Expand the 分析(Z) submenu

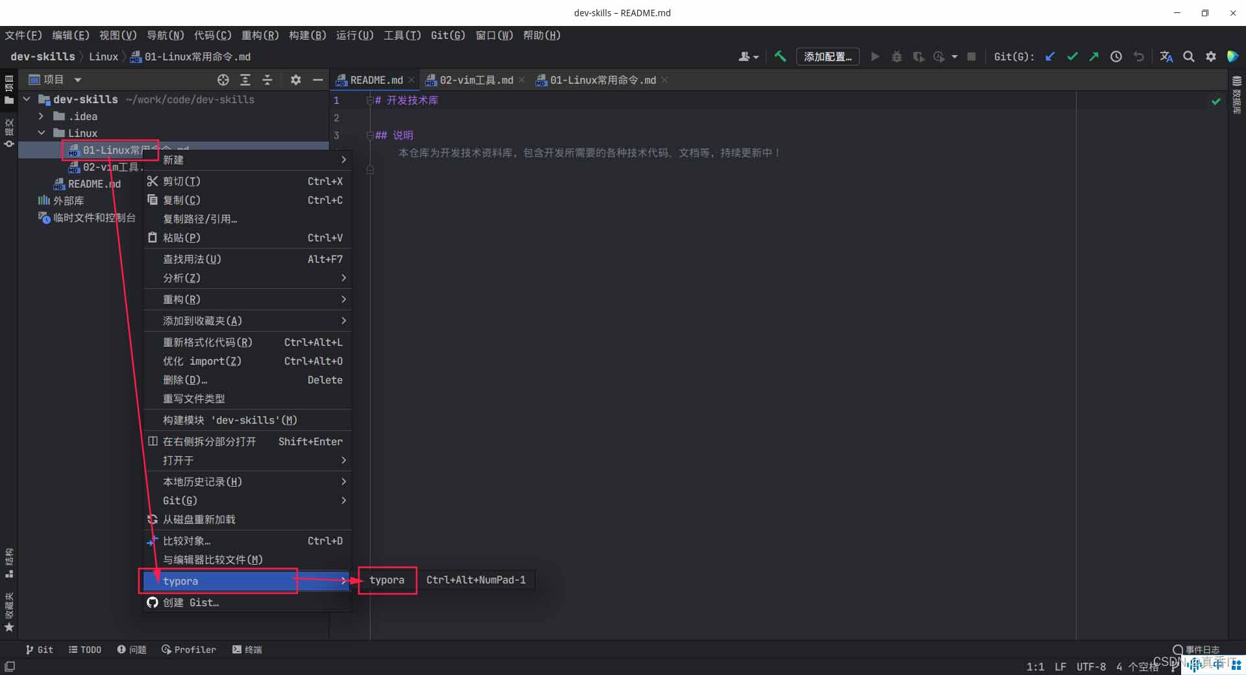click(248, 278)
